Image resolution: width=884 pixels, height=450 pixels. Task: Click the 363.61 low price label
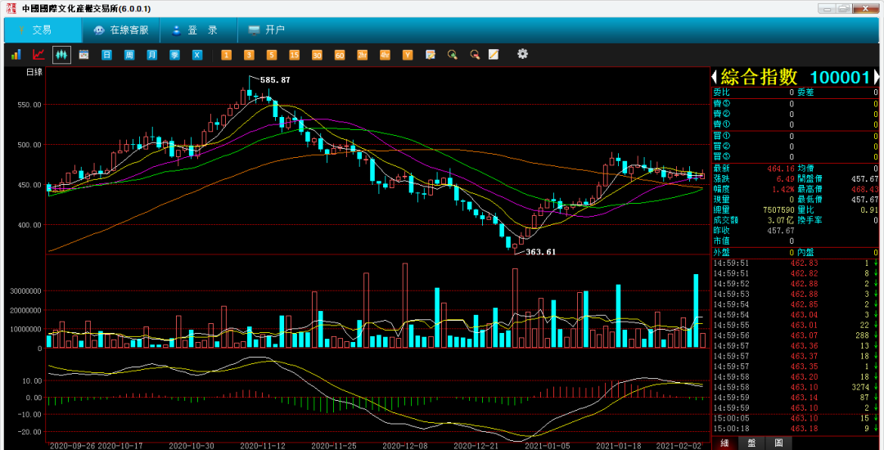pyautogui.click(x=541, y=252)
